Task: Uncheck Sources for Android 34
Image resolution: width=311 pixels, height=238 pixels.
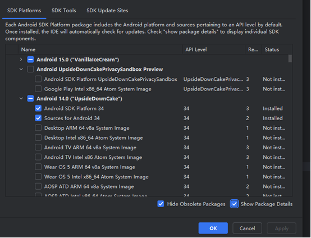Action: click(x=38, y=118)
